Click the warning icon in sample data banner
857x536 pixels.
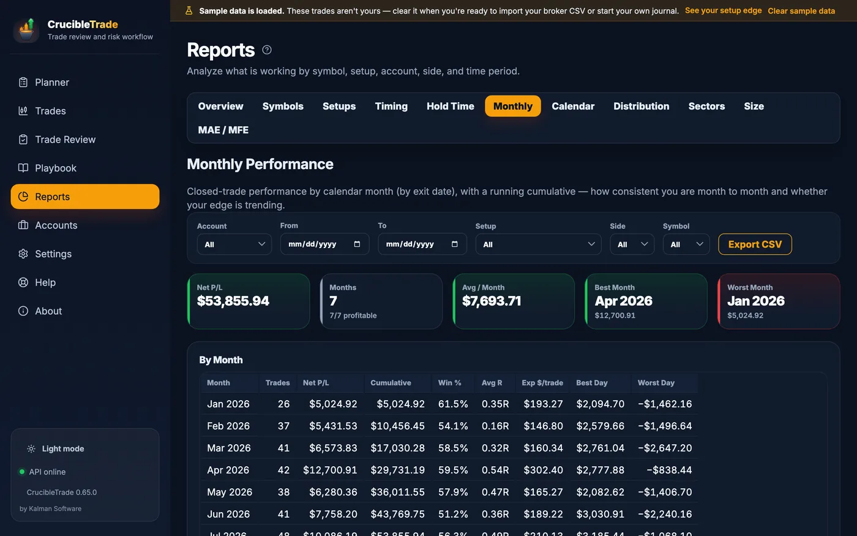pos(189,10)
